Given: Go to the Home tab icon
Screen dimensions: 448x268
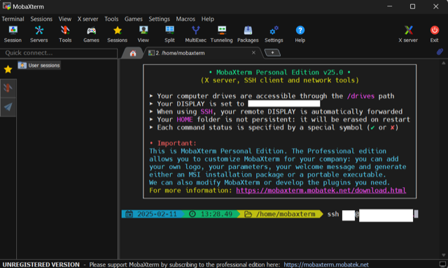Looking at the screenshot, I should (x=133, y=53).
